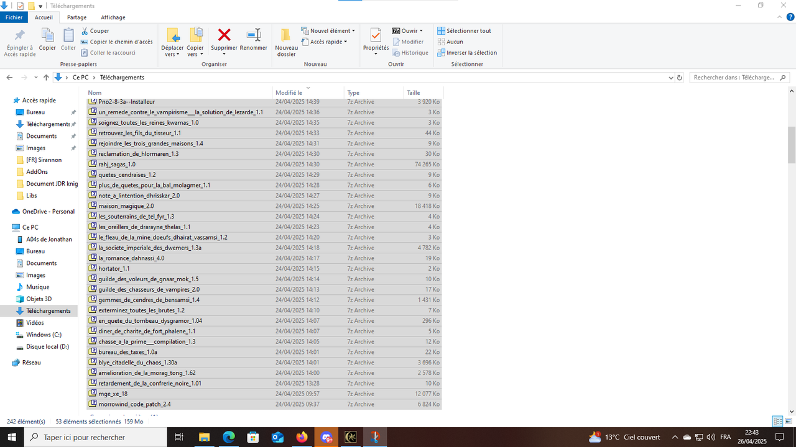796x447 pixels.
Task: Select OneDrive - Personal in the sidebar
Action: point(48,212)
